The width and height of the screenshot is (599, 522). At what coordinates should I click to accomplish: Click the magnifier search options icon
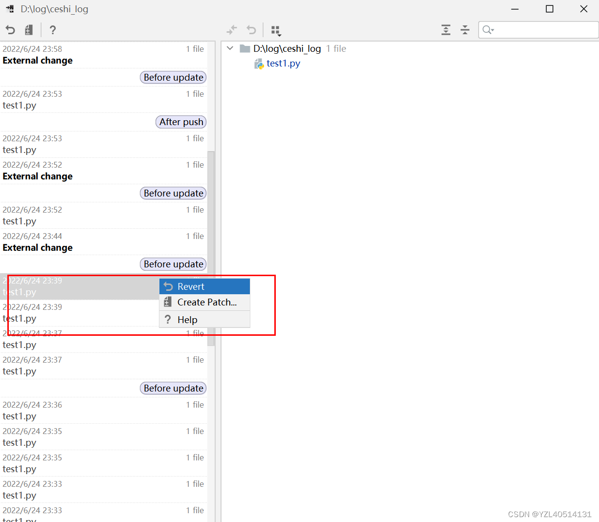488,30
